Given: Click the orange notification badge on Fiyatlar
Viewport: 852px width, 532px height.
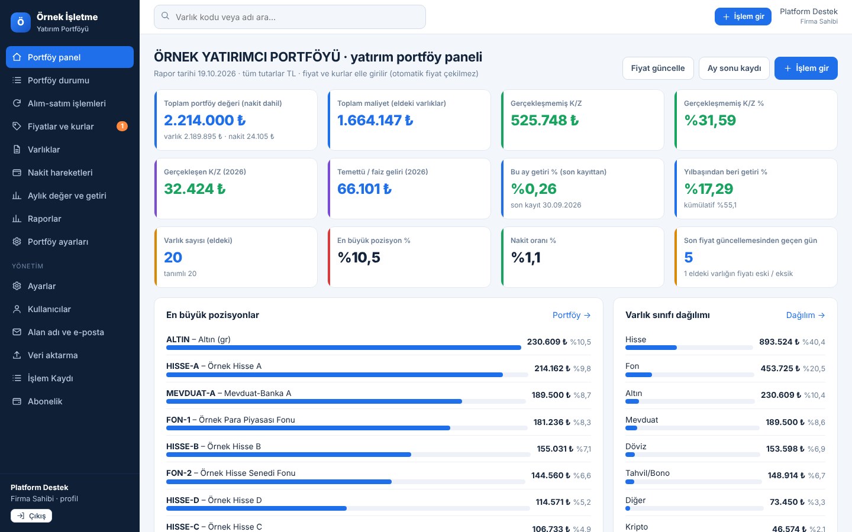Looking at the screenshot, I should pyautogui.click(x=122, y=126).
